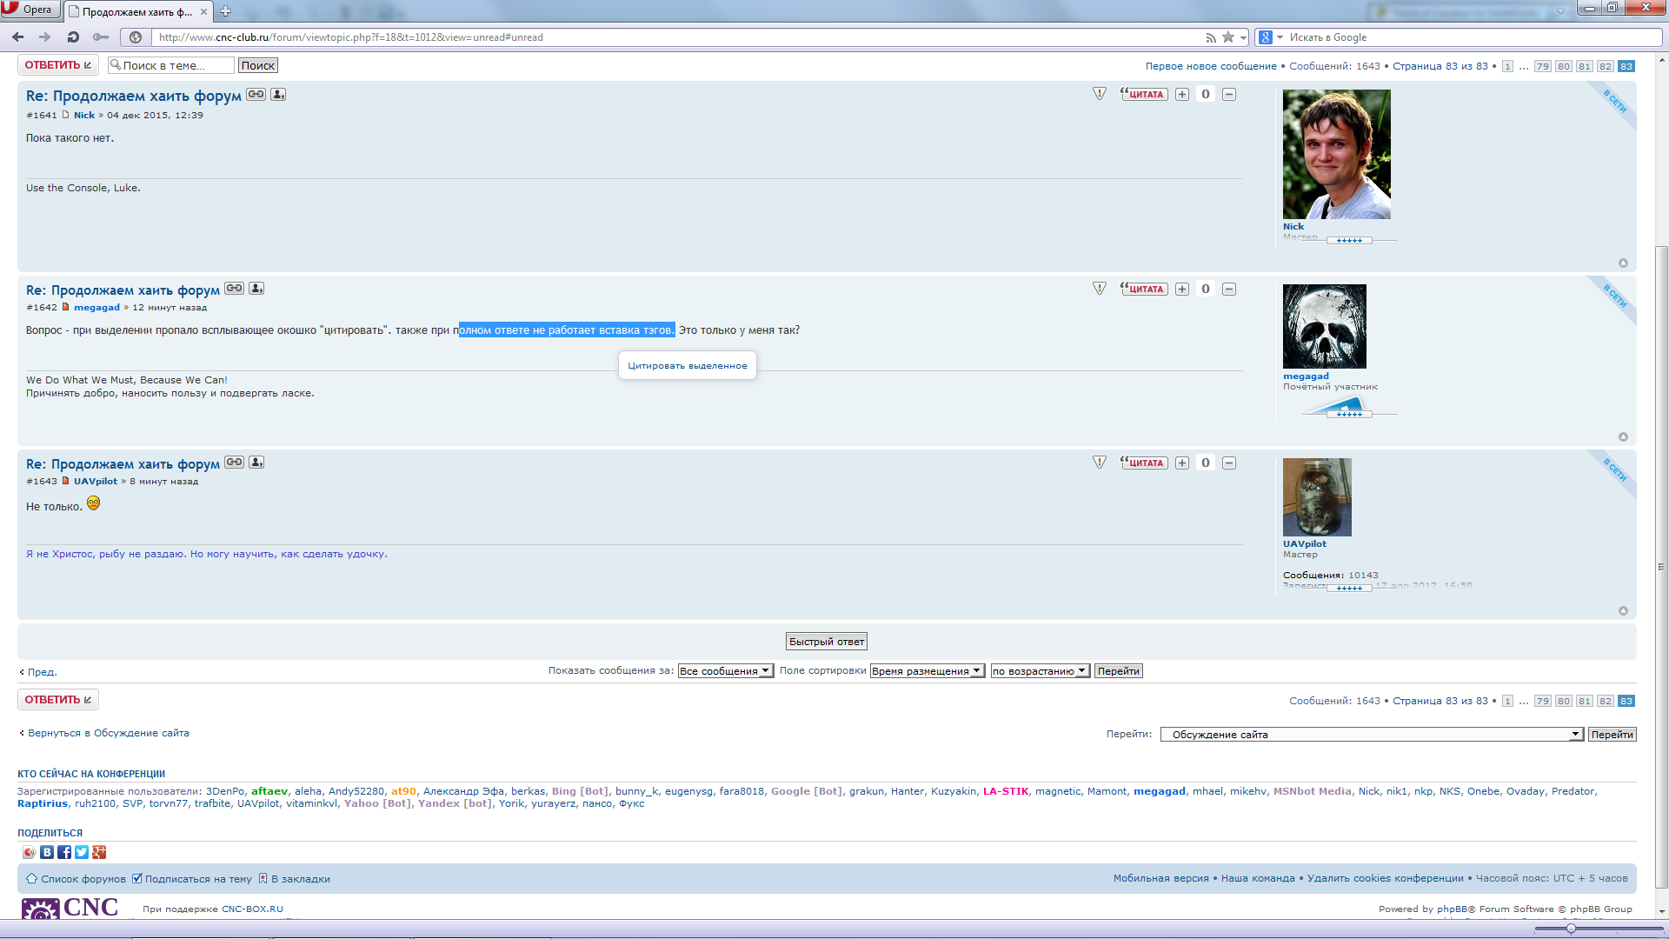Open 'Обсуждение сайта' forum jump dropdown

click(x=1371, y=735)
